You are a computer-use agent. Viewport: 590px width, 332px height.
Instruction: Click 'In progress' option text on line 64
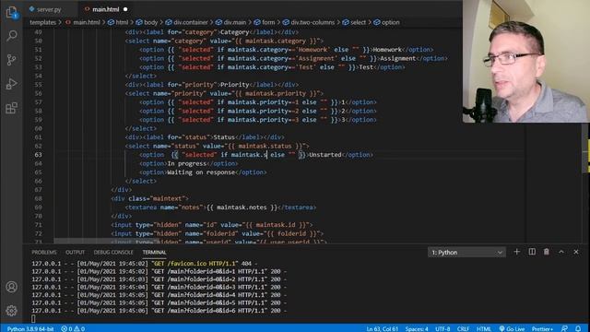click(x=187, y=163)
